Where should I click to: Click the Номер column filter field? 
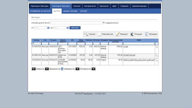coord(37,44)
